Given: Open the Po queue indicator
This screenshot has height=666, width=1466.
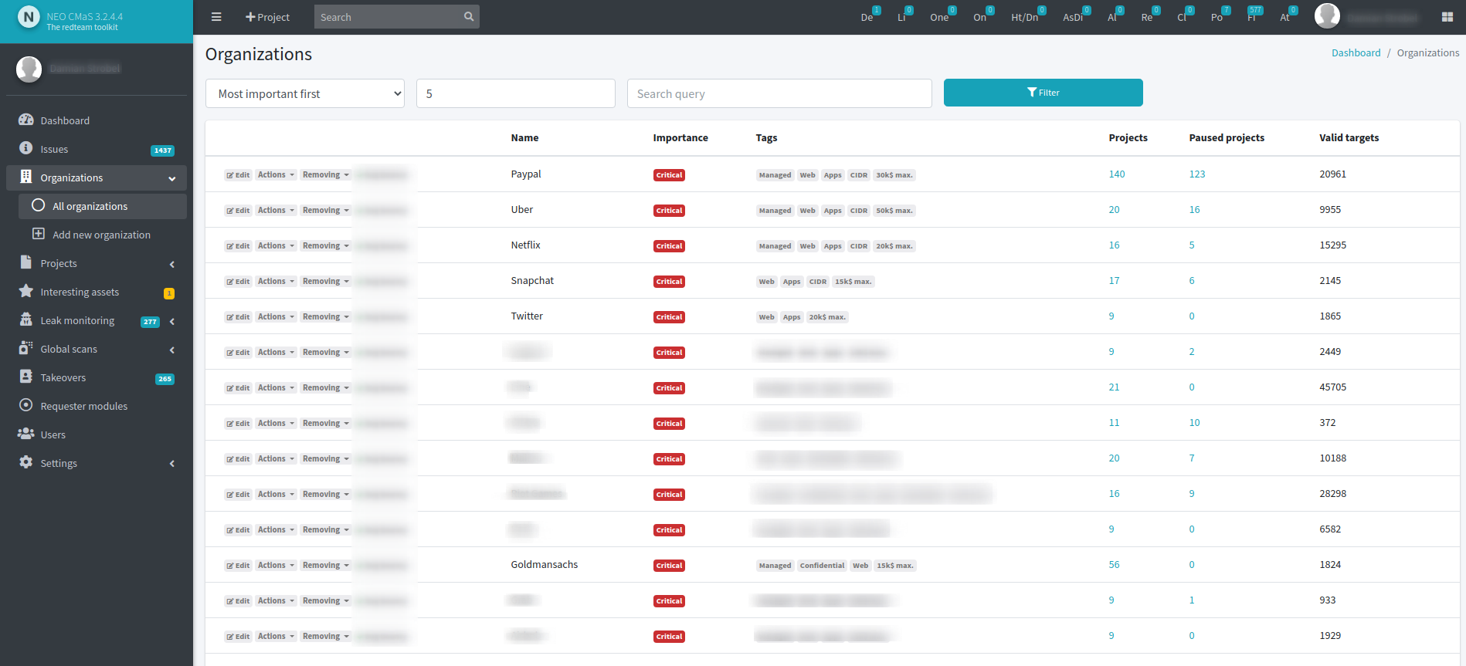Looking at the screenshot, I should coord(1220,15).
